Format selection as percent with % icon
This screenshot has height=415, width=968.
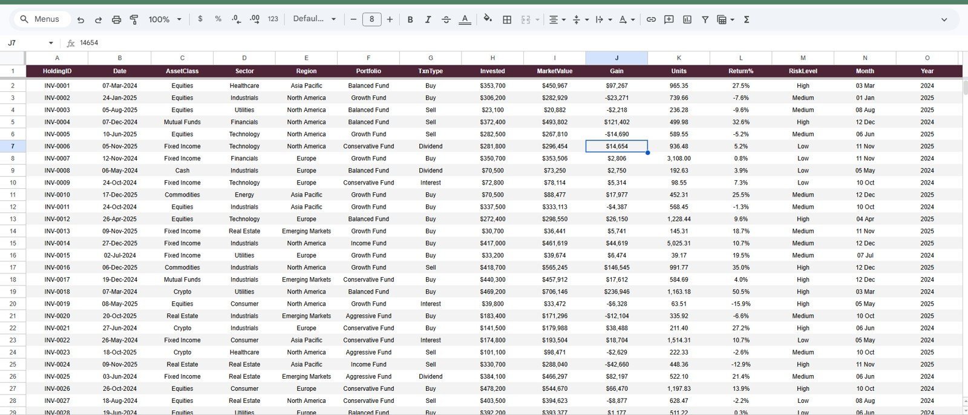[x=218, y=19]
